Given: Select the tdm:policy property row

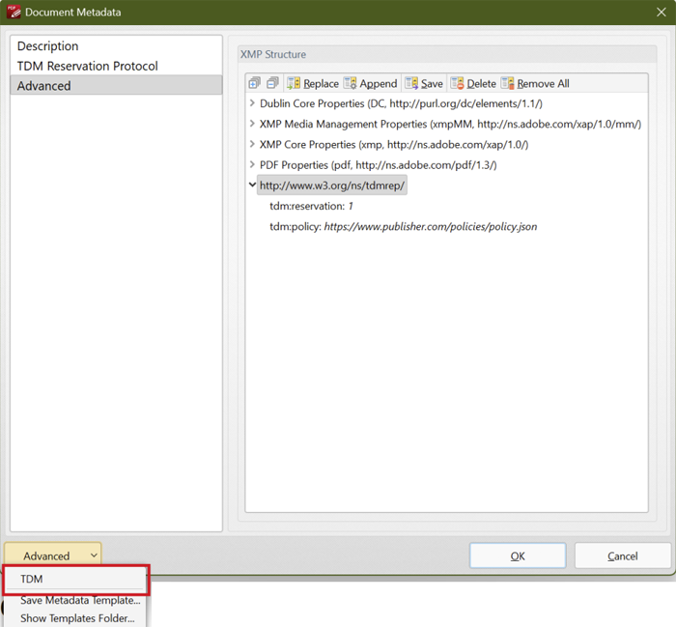Looking at the screenshot, I should click(404, 226).
